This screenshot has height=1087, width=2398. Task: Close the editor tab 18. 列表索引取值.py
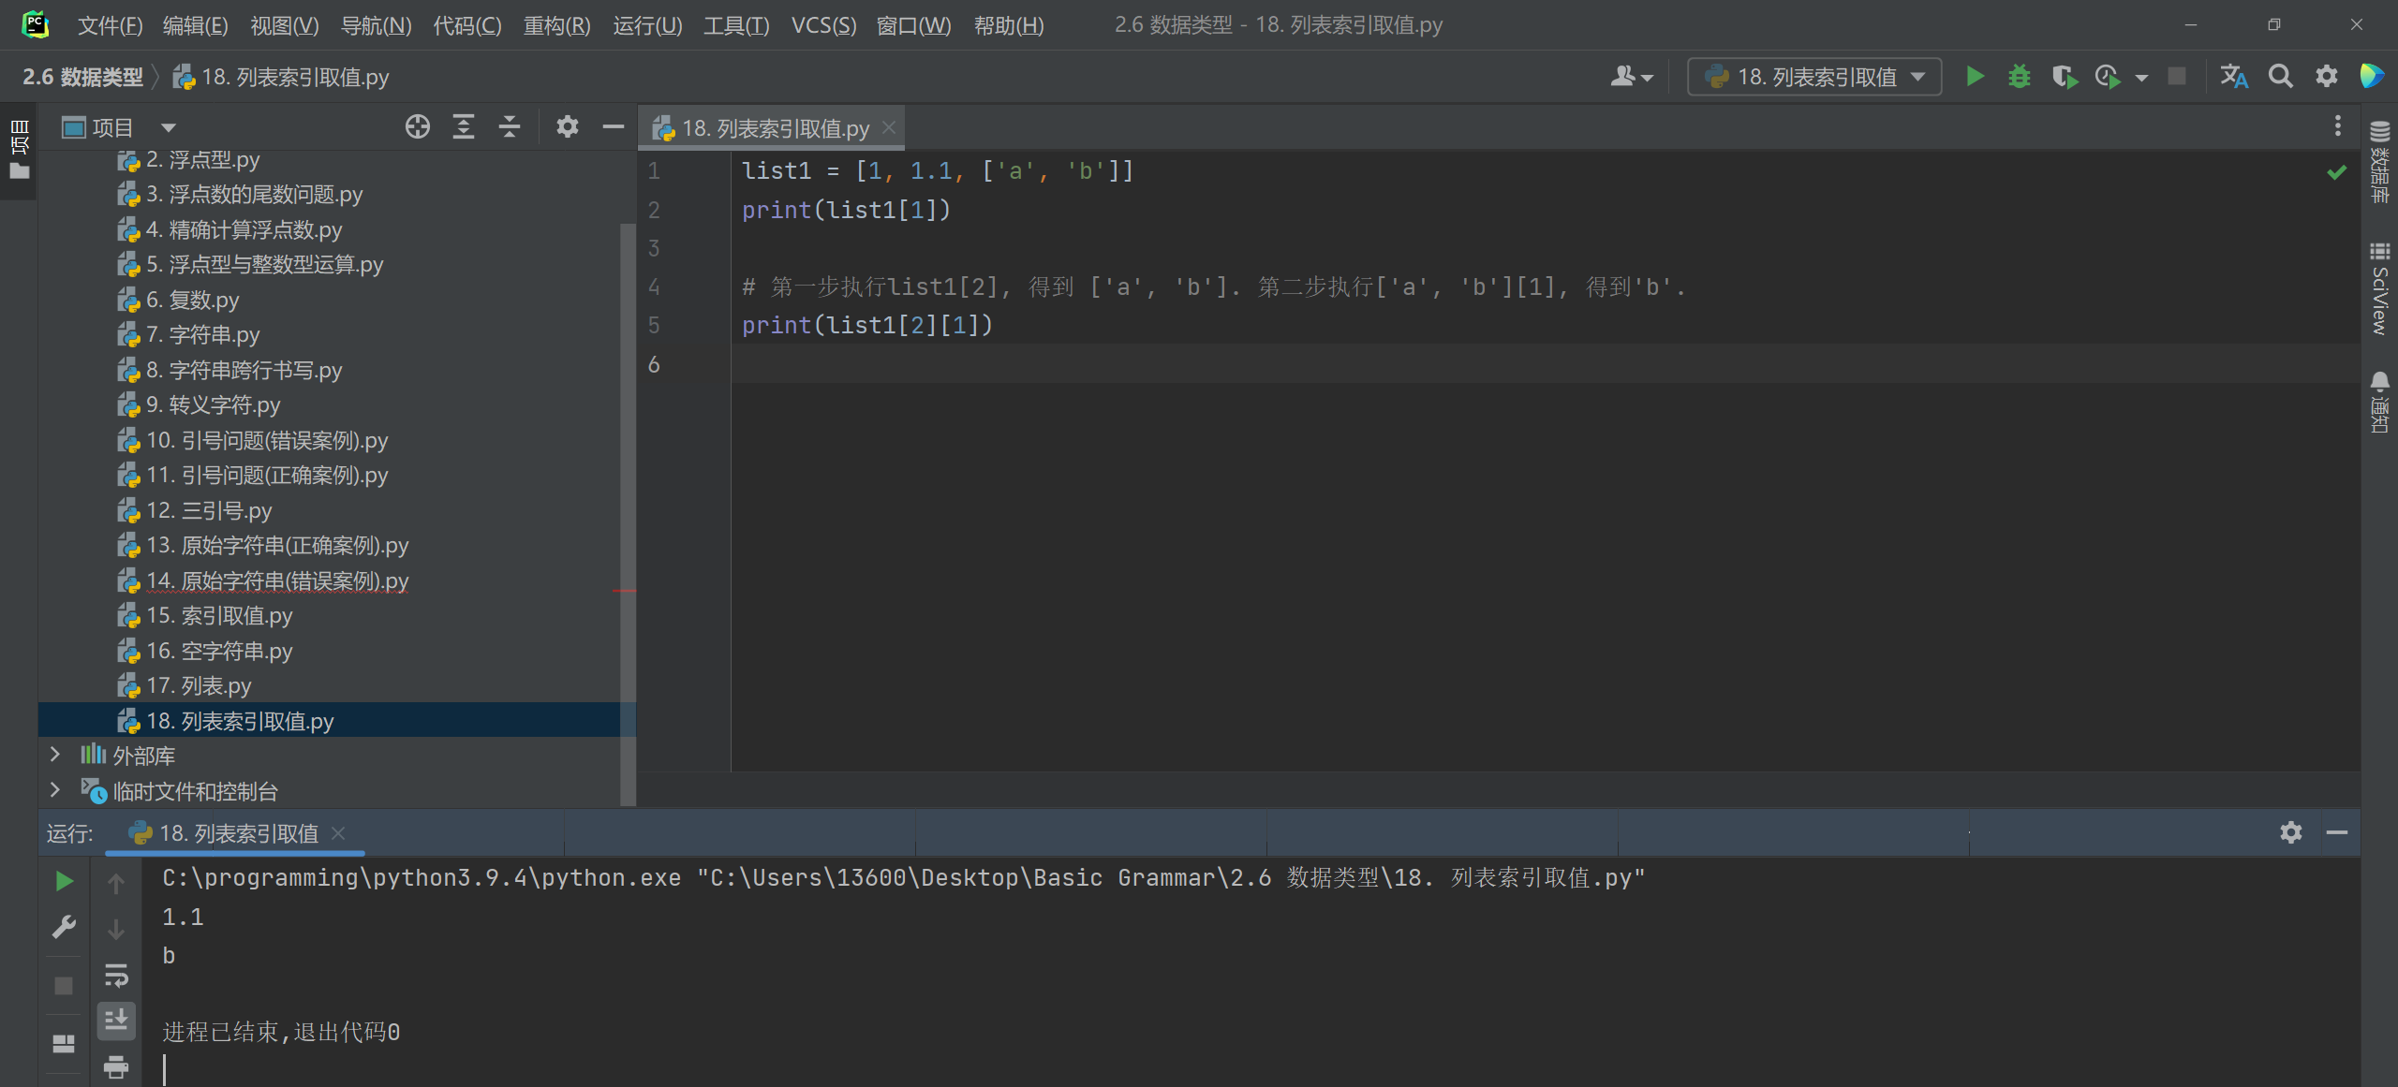click(x=889, y=127)
